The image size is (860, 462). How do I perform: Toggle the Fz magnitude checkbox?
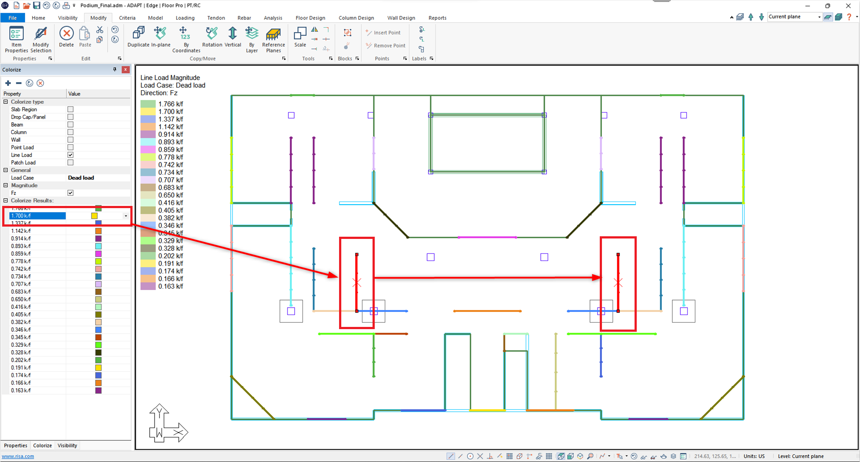coord(70,193)
